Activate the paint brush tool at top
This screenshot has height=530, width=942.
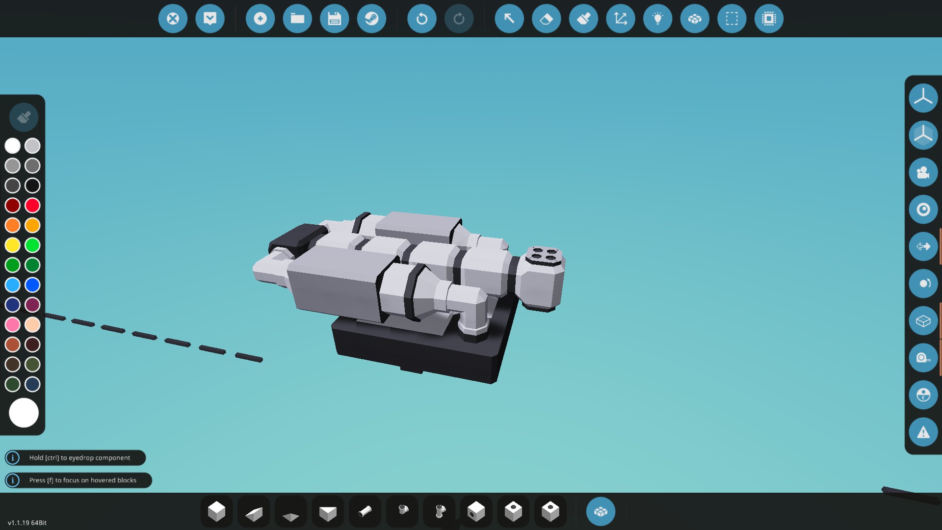pos(583,19)
